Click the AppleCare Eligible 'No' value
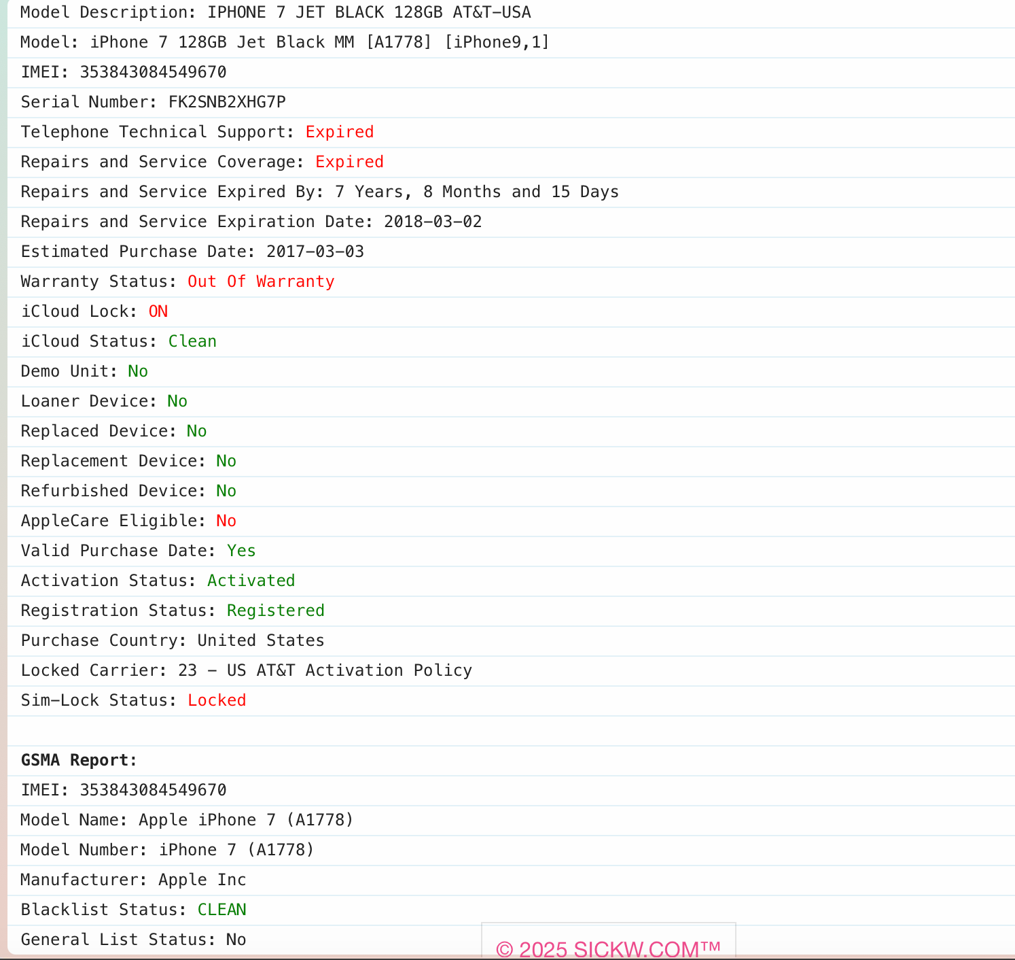This screenshot has width=1015, height=960. [226, 521]
